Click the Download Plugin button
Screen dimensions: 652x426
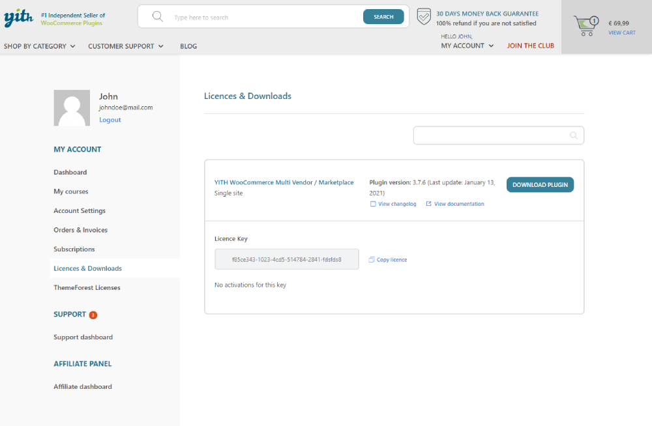(x=540, y=184)
